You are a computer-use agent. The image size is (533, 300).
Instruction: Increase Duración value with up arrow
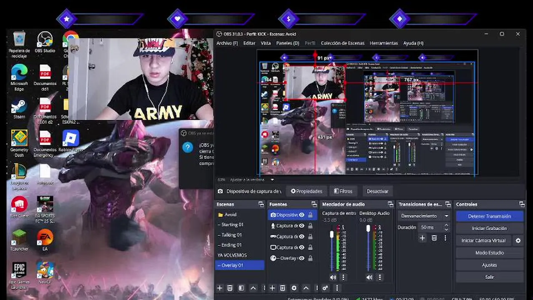click(446, 225)
